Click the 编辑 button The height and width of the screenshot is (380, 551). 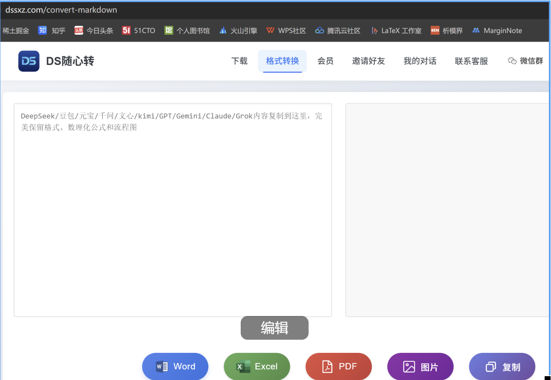(x=275, y=328)
